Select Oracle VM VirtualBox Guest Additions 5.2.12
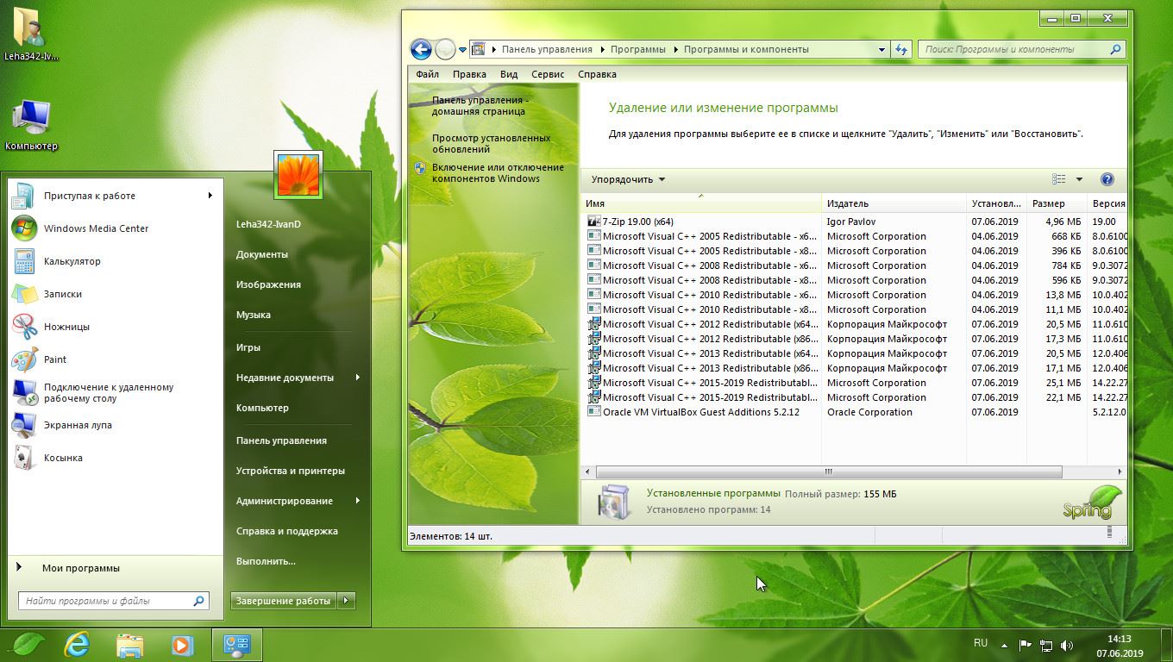 pos(856,412)
